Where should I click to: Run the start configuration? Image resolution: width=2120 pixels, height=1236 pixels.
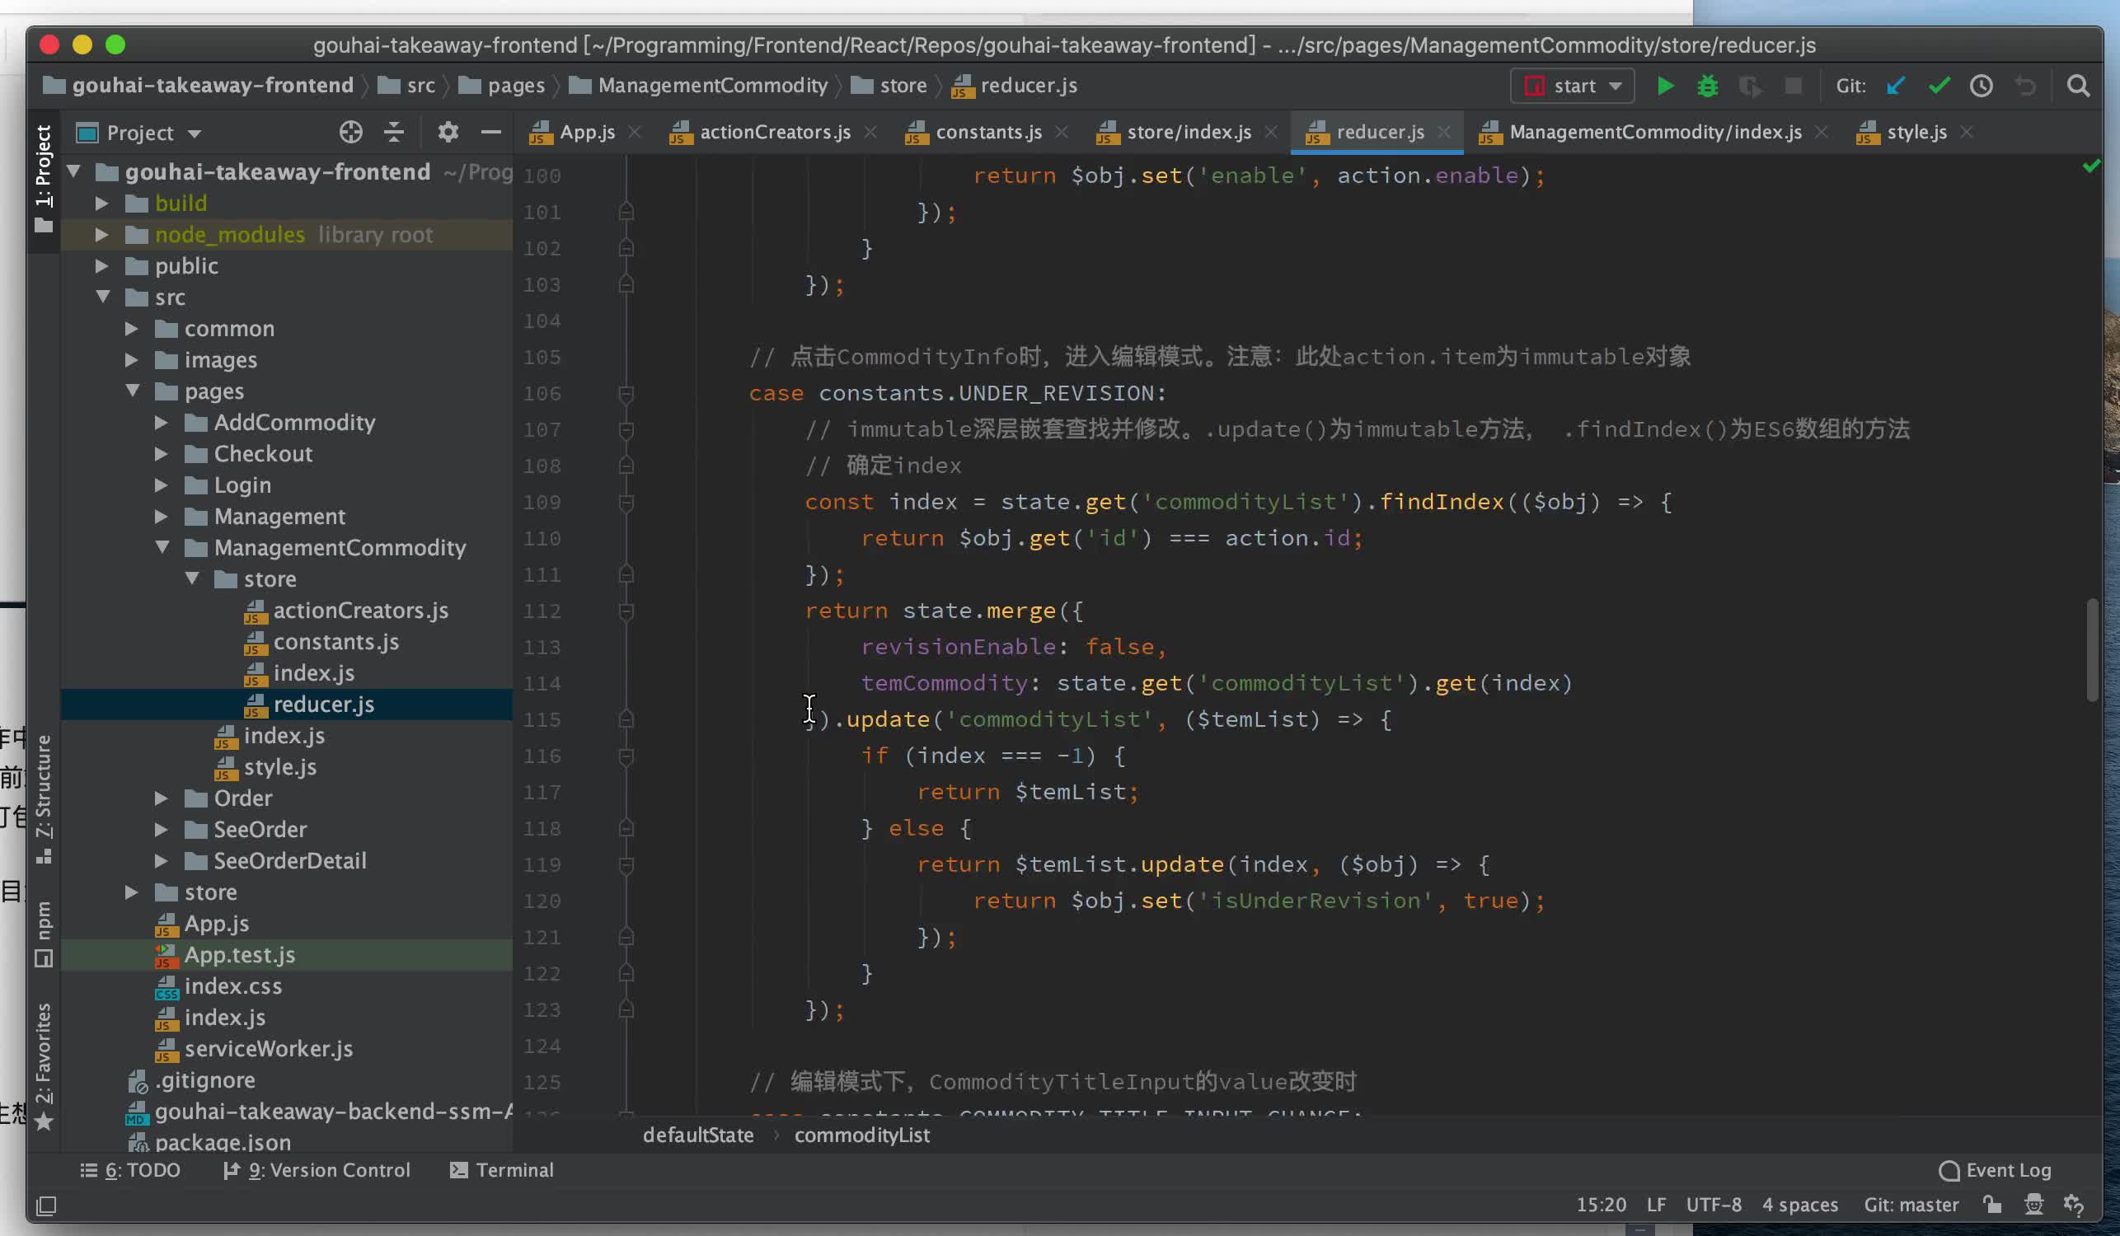tap(1664, 86)
